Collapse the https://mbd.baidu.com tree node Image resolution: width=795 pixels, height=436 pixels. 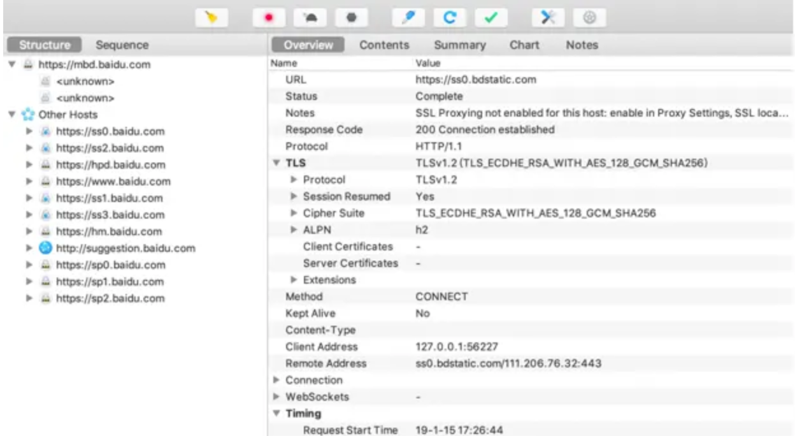click(x=12, y=64)
